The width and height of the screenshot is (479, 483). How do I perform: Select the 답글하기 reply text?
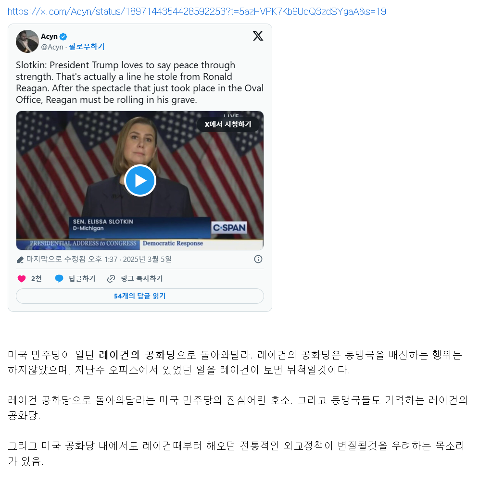coord(82,278)
